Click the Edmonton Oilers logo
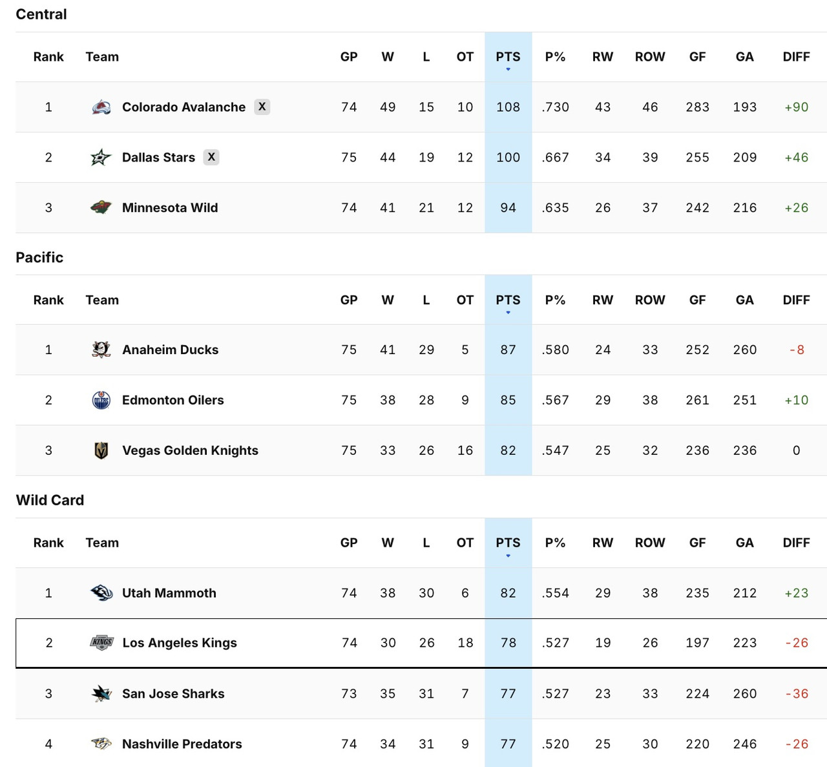This screenshot has width=827, height=767. coord(101,400)
